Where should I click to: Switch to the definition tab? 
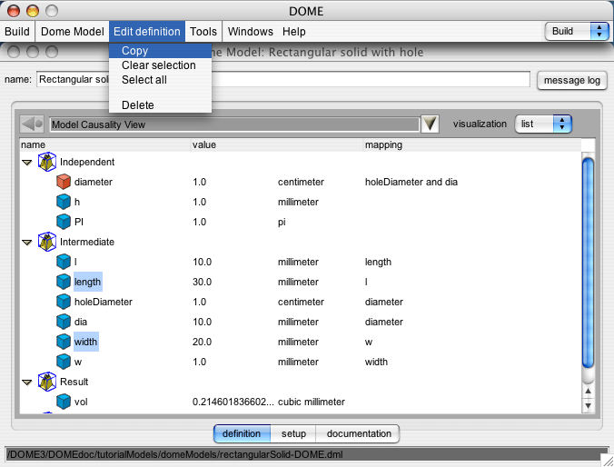point(242,433)
